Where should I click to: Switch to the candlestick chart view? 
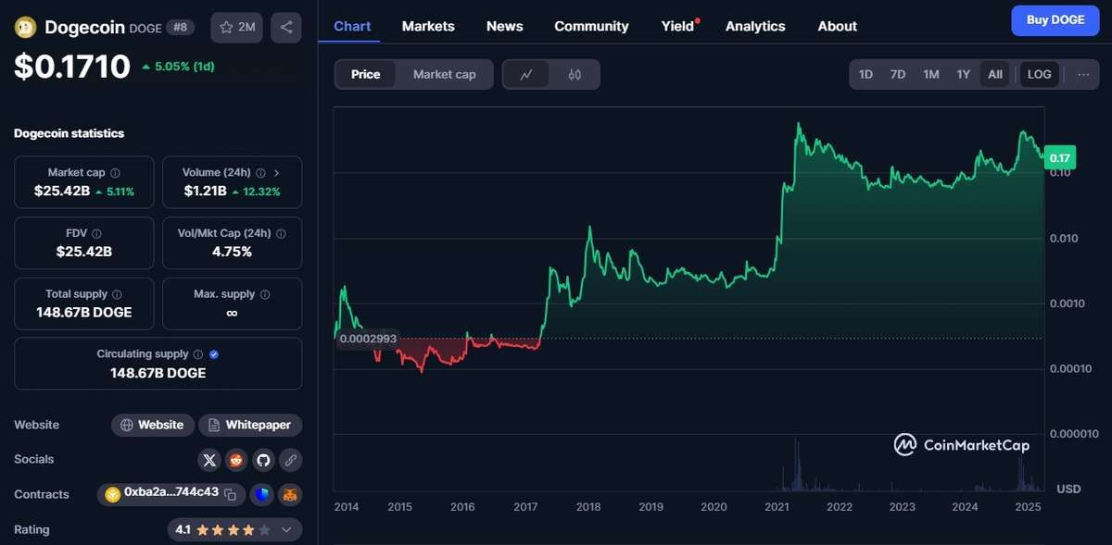575,74
